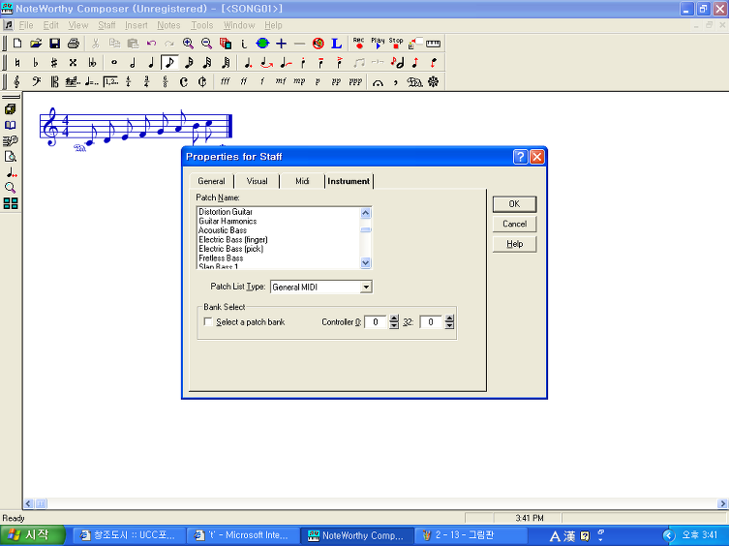The image size is (729, 546).
Task: Click scroll-down arrow in Patch Name list
Action: point(365,262)
